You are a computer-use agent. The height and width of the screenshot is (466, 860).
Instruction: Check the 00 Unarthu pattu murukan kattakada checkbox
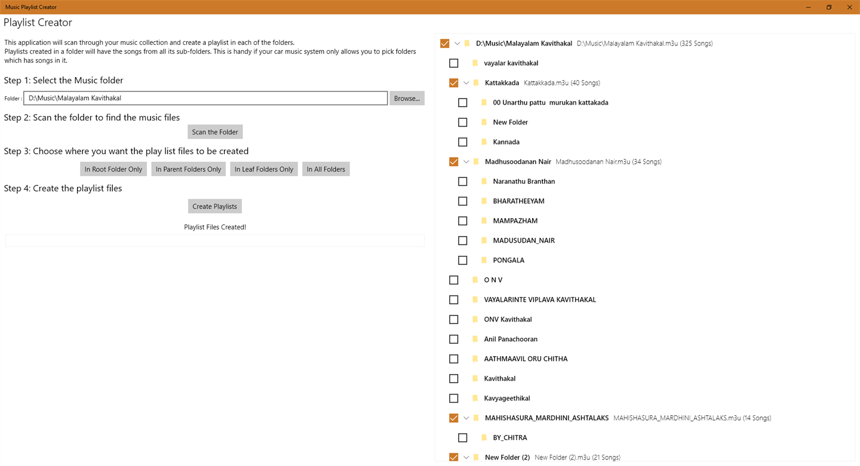click(x=463, y=102)
